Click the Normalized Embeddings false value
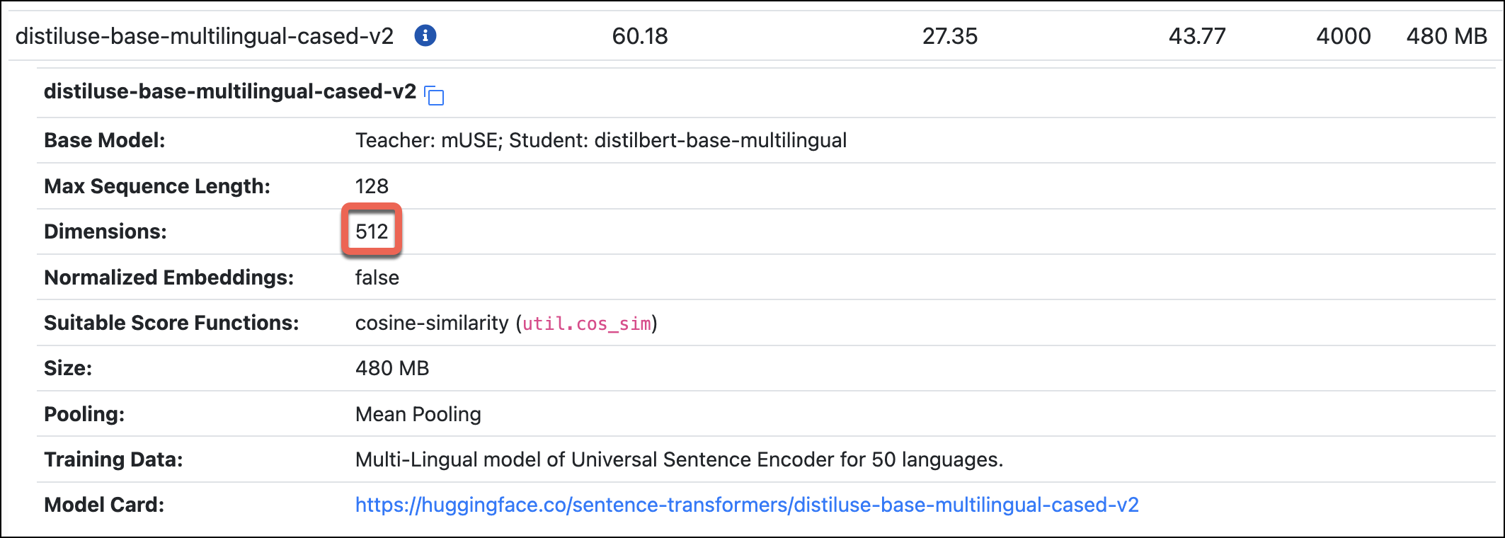The height and width of the screenshot is (538, 1505). pyautogui.click(x=377, y=277)
